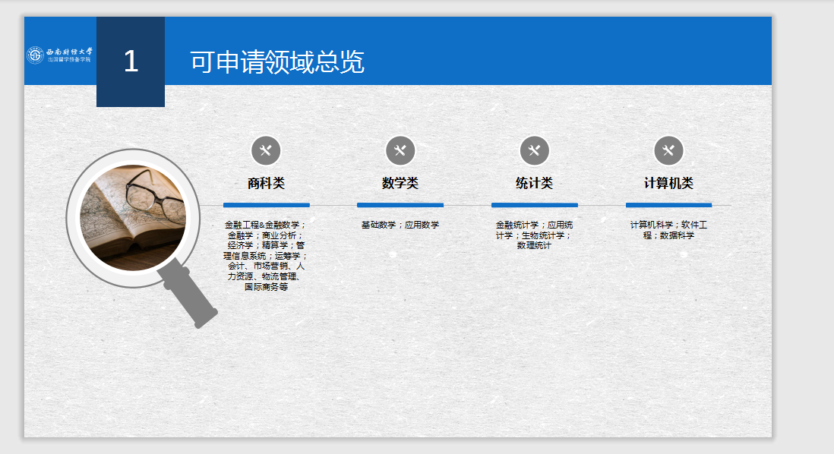This screenshot has height=454, width=834.
Task: Select the tools icon above 计算机类
Action: (x=668, y=150)
